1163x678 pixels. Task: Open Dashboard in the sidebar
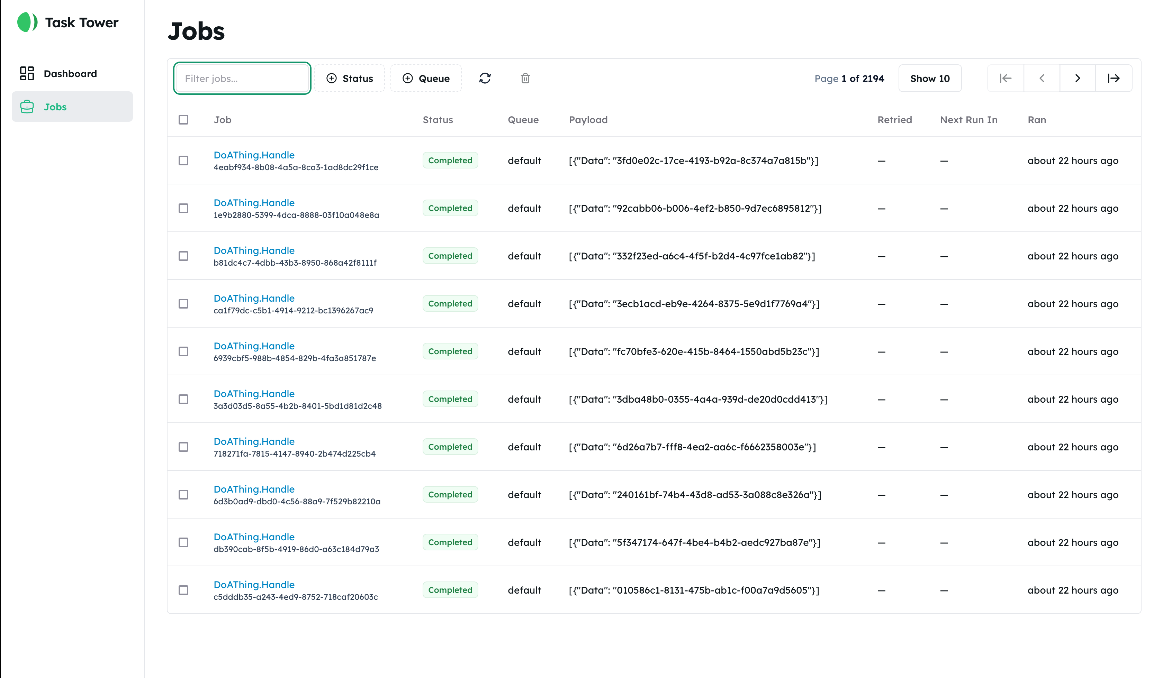(70, 74)
